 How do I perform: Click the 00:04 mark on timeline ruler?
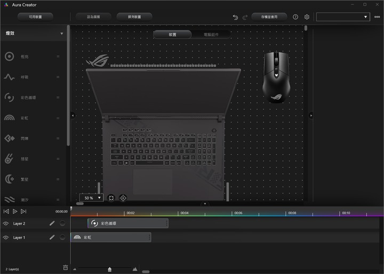185,213
